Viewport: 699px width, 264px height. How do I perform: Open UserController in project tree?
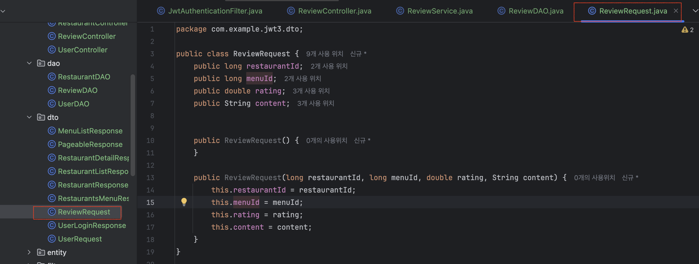[x=83, y=50]
